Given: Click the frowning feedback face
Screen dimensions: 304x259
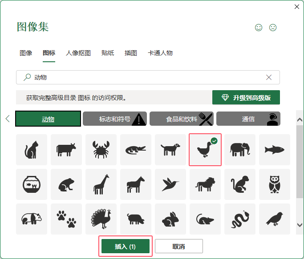Looking at the screenshot, I should tap(273, 28).
